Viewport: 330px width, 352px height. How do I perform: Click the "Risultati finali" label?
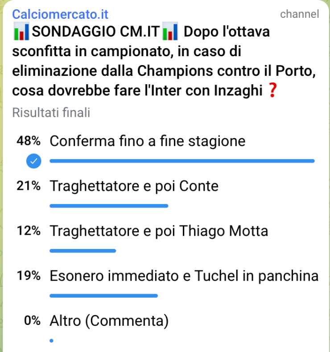tap(51, 113)
